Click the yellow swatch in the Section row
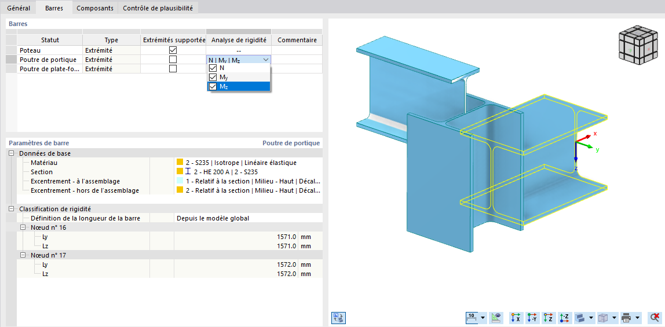This screenshot has width=665, height=327. tap(180, 171)
